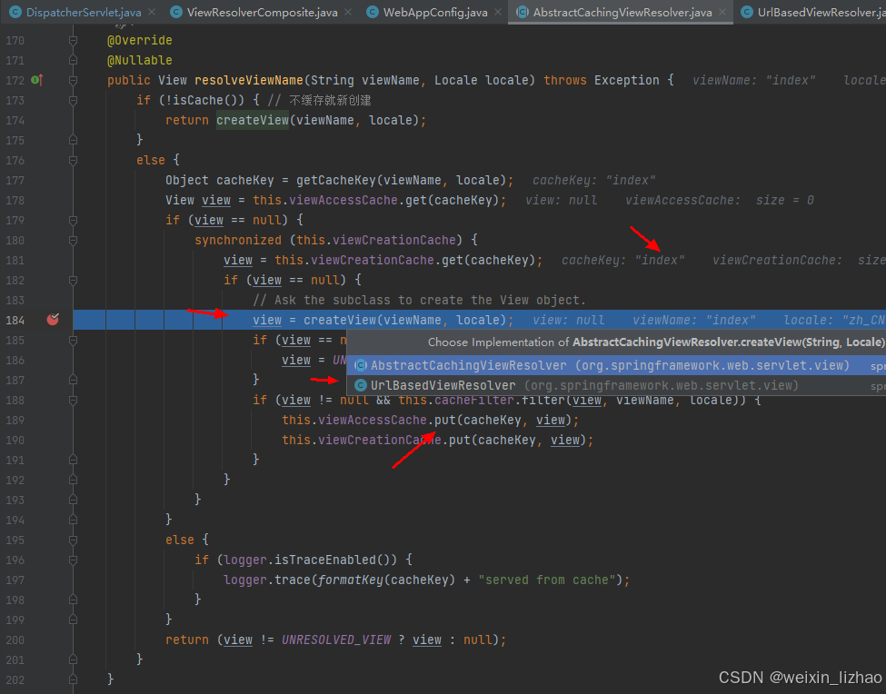Image resolution: width=886 pixels, height=694 pixels.
Task: Click the Exception type in throws clause
Action: point(627,80)
